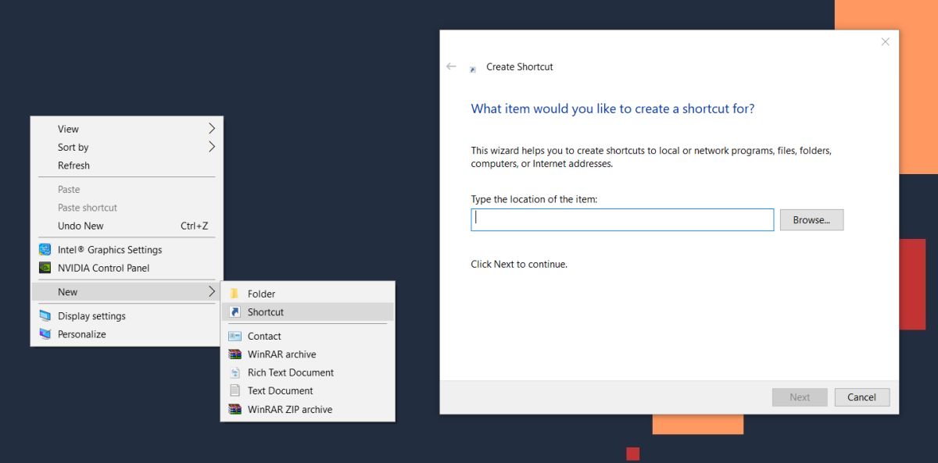Select Shortcut in the New submenu

tap(266, 312)
